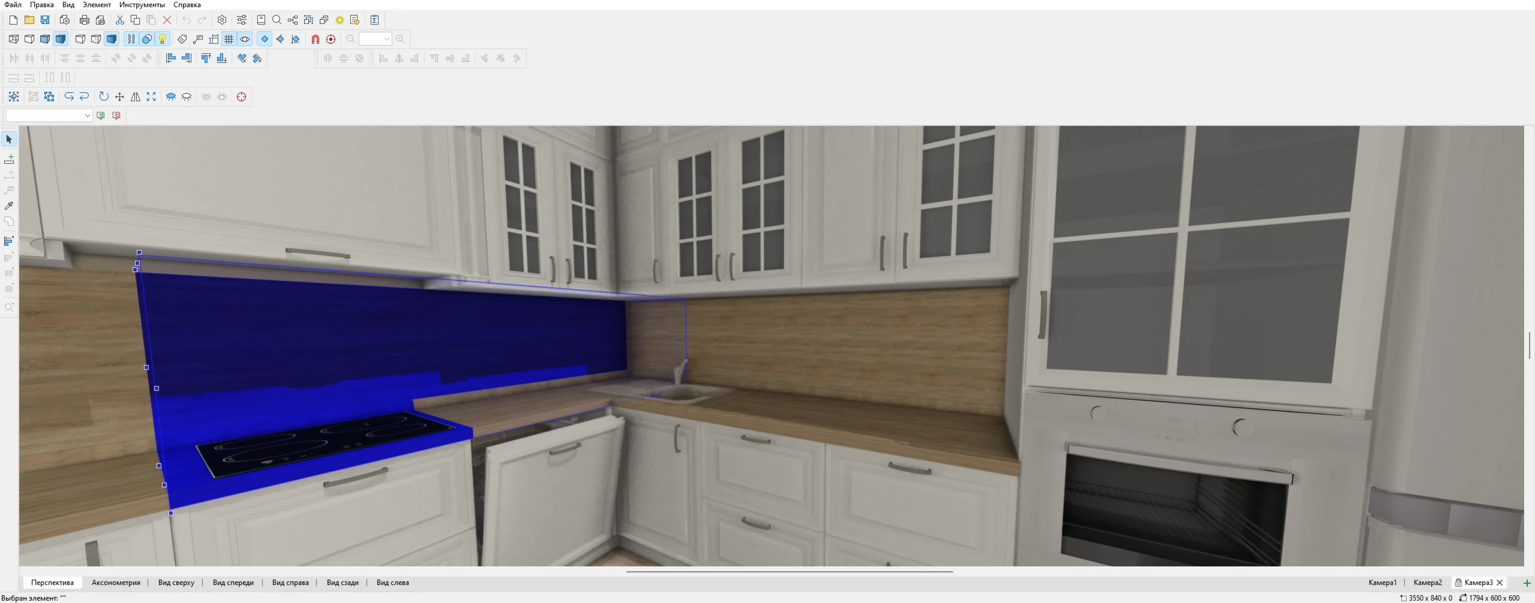Viewport: 1535px width, 603px height.
Task: Switch to the Камера1 tab
Action: [1383, 583]
